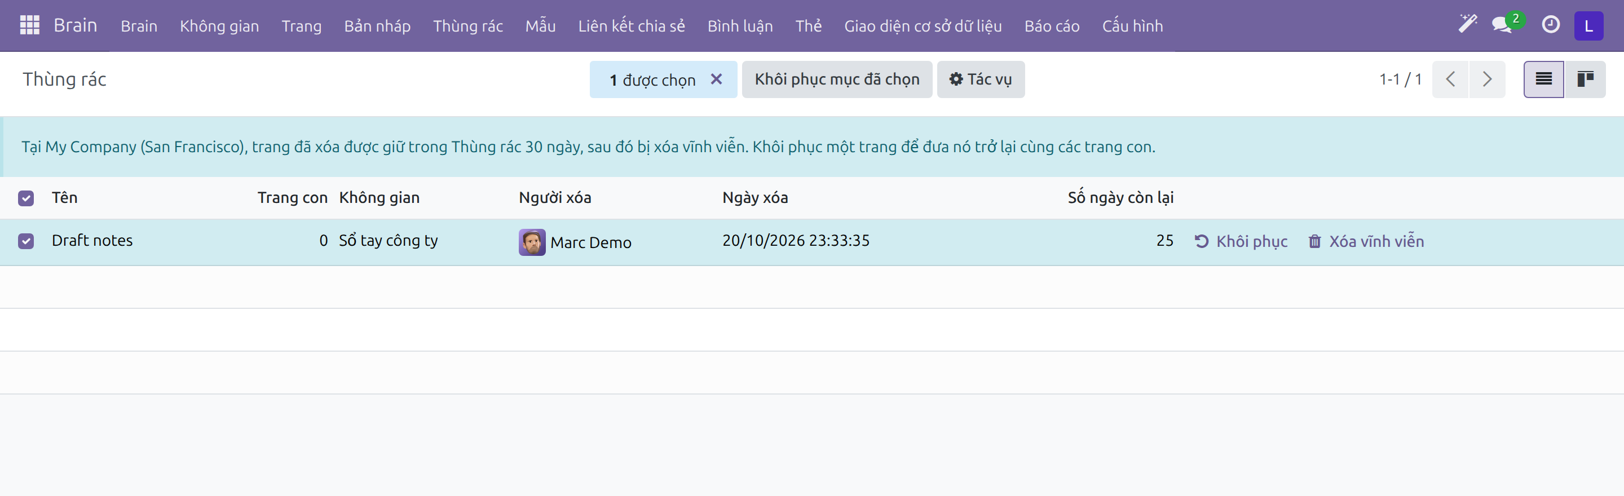
Task: Click the pager text 1-1 / 1
Action: 1400,79
